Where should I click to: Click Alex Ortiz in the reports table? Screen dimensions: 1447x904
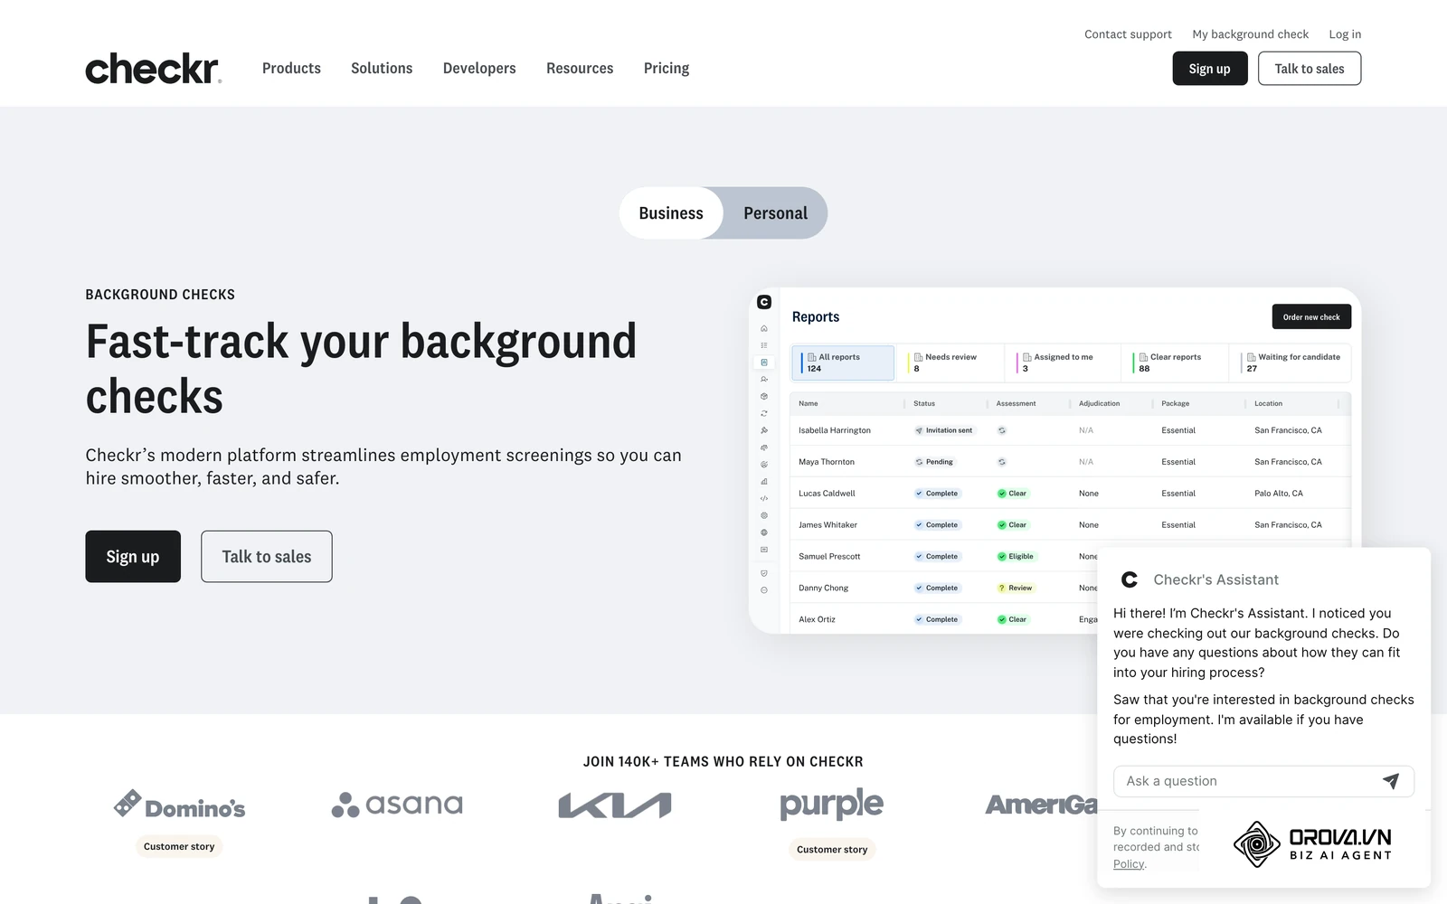(x=817, y=620)
